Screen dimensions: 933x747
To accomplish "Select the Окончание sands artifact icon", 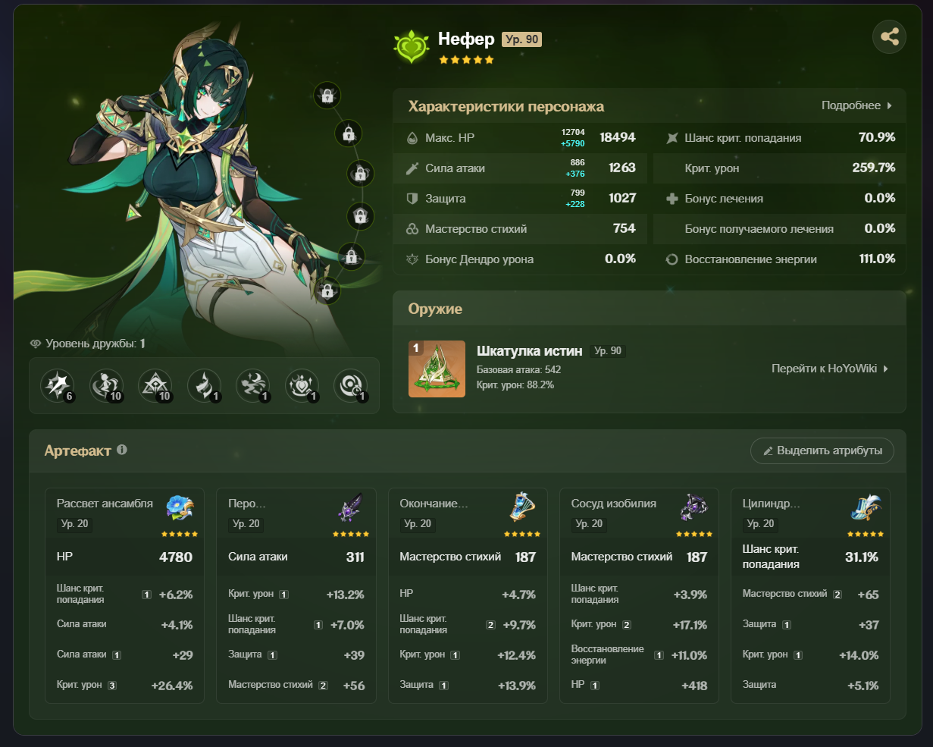I will point(523,509).
